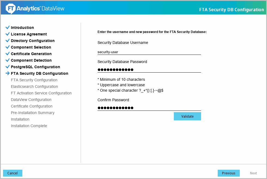Click the FT Analytics DataView logo
Image resolution: width=267 pixels, height=179 pixels.
(x=35, y=9)
